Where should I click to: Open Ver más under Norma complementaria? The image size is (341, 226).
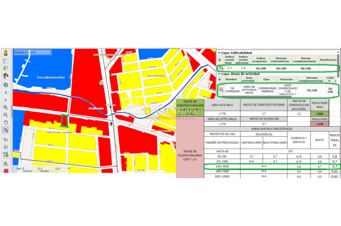coord(306,68)
